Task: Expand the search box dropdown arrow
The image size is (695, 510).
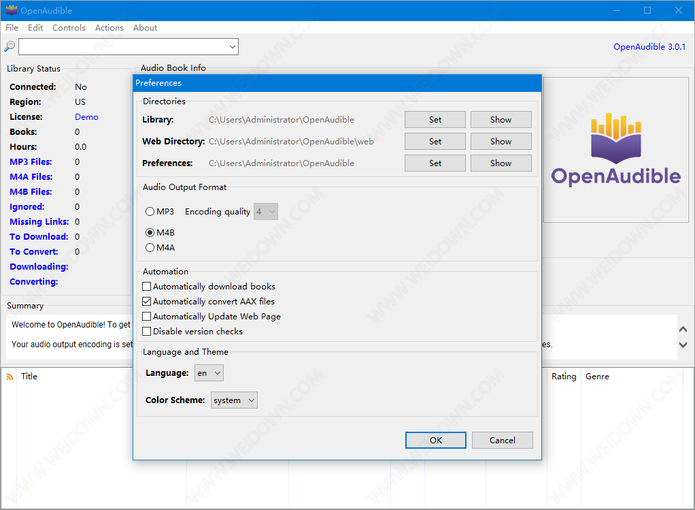Action: click(233, 46)
